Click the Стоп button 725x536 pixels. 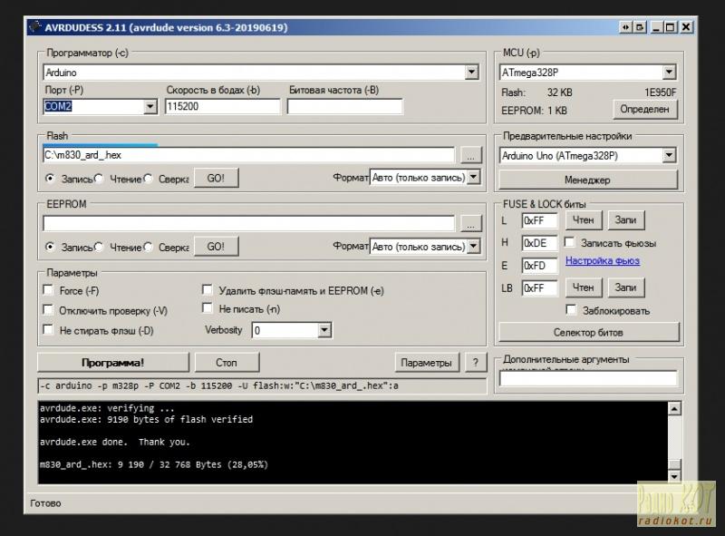pos(227,363)
